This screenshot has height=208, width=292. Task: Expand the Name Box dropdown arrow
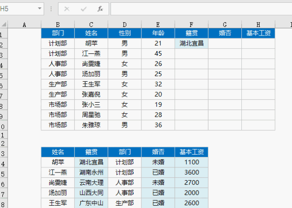click(40, 9)
